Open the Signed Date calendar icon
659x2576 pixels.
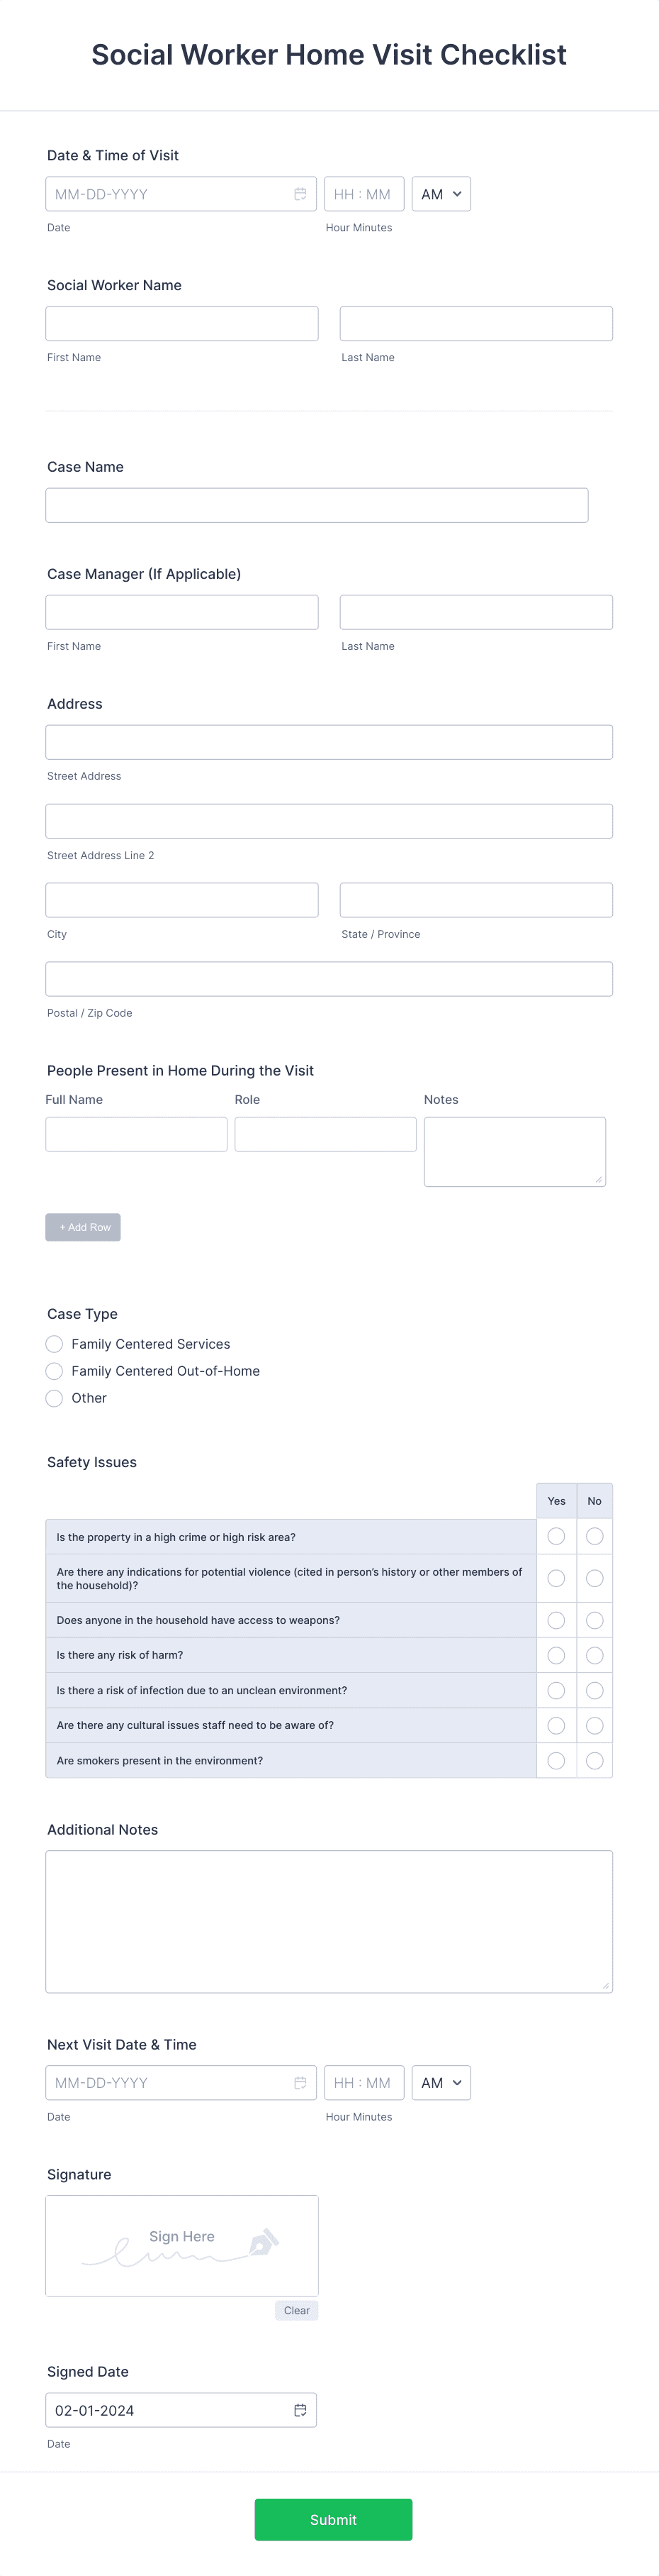[x=300, y=2410]
